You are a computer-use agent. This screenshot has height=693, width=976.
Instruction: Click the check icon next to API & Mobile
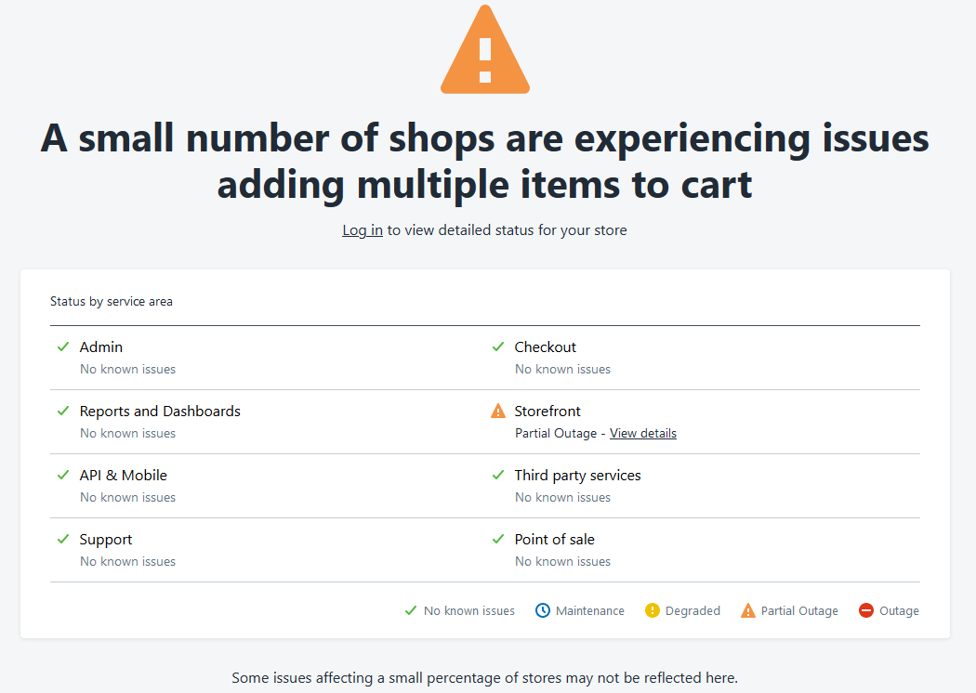[x=62, y=475]
